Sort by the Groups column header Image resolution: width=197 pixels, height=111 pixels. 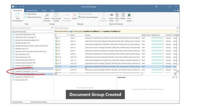pos(87,35)
